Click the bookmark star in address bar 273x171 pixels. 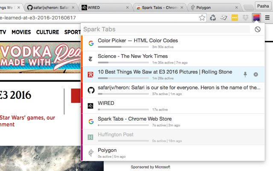202,18
